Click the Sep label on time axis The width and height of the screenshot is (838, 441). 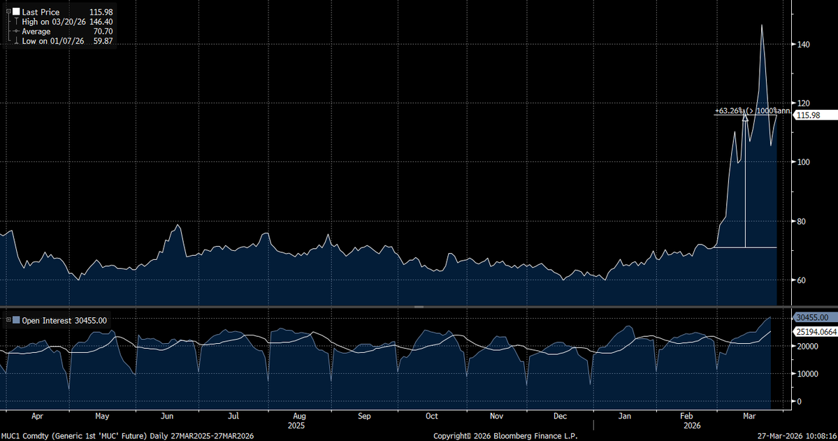pos(364,417)
